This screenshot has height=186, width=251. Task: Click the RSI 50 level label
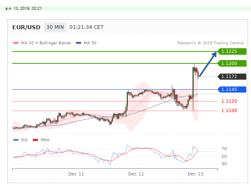tap(224, 156)
